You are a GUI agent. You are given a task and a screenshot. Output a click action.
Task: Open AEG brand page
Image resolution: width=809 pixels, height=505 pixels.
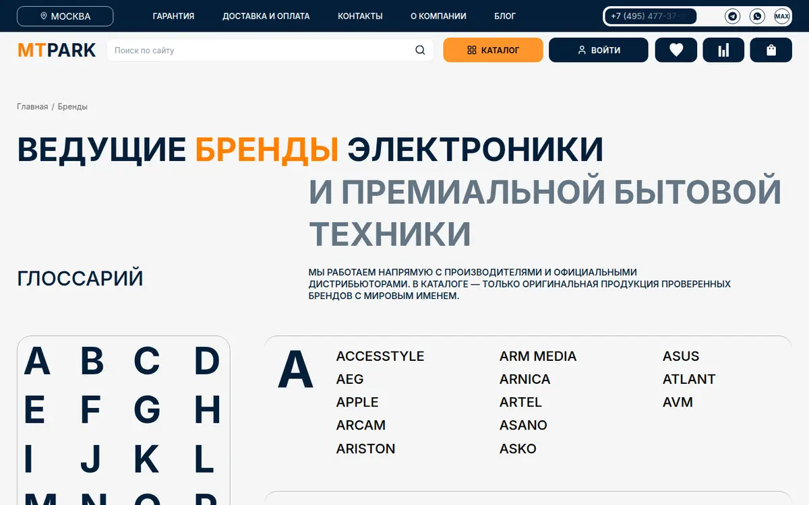tap(350, 379)
